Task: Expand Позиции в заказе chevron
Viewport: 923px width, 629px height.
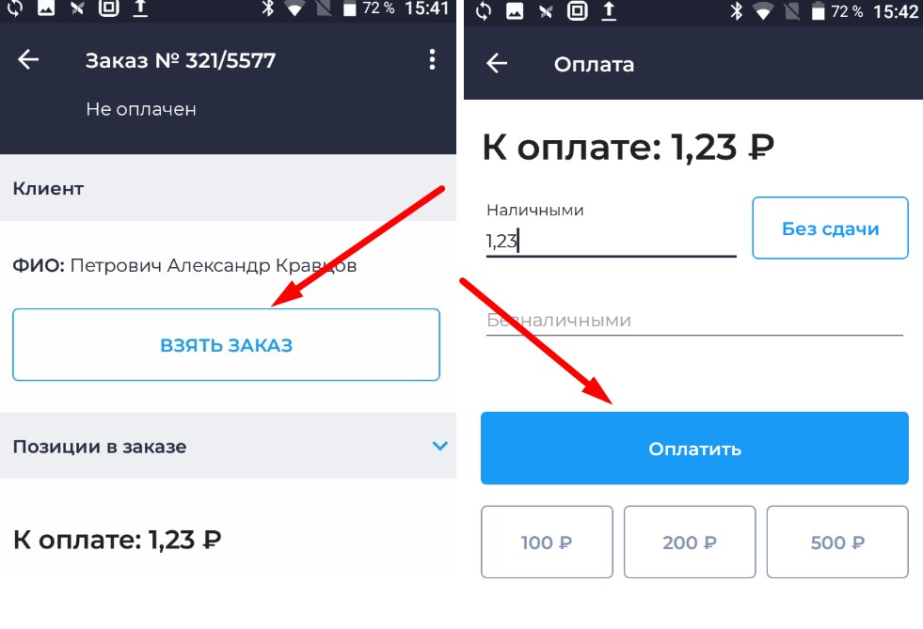Action: coord(439,446)
